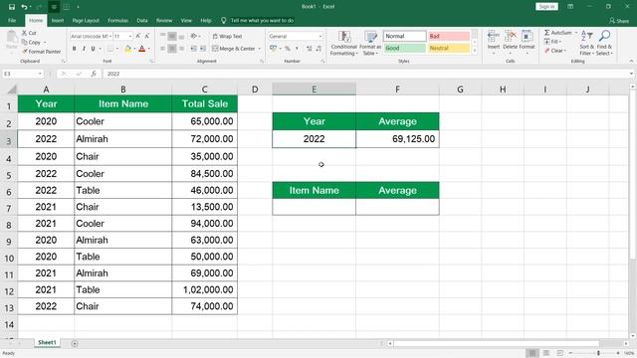Open Share
The image size is (637, 358).
tap(619, 20)
